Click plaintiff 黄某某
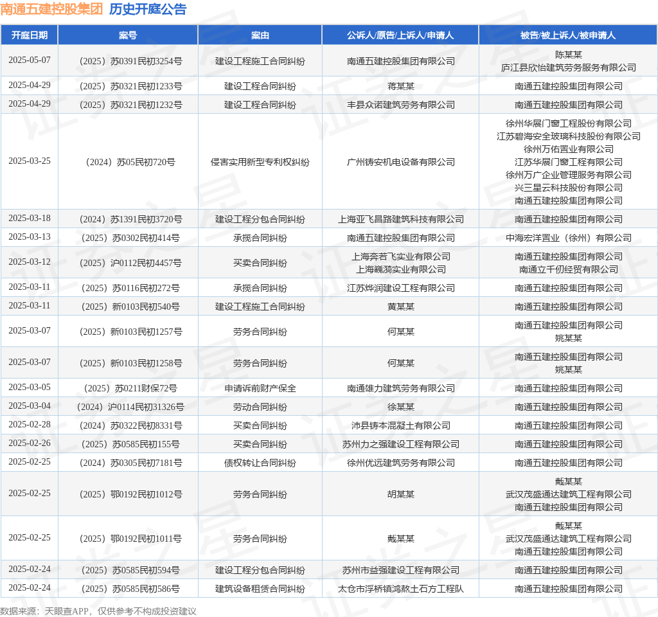 (401, 307)
